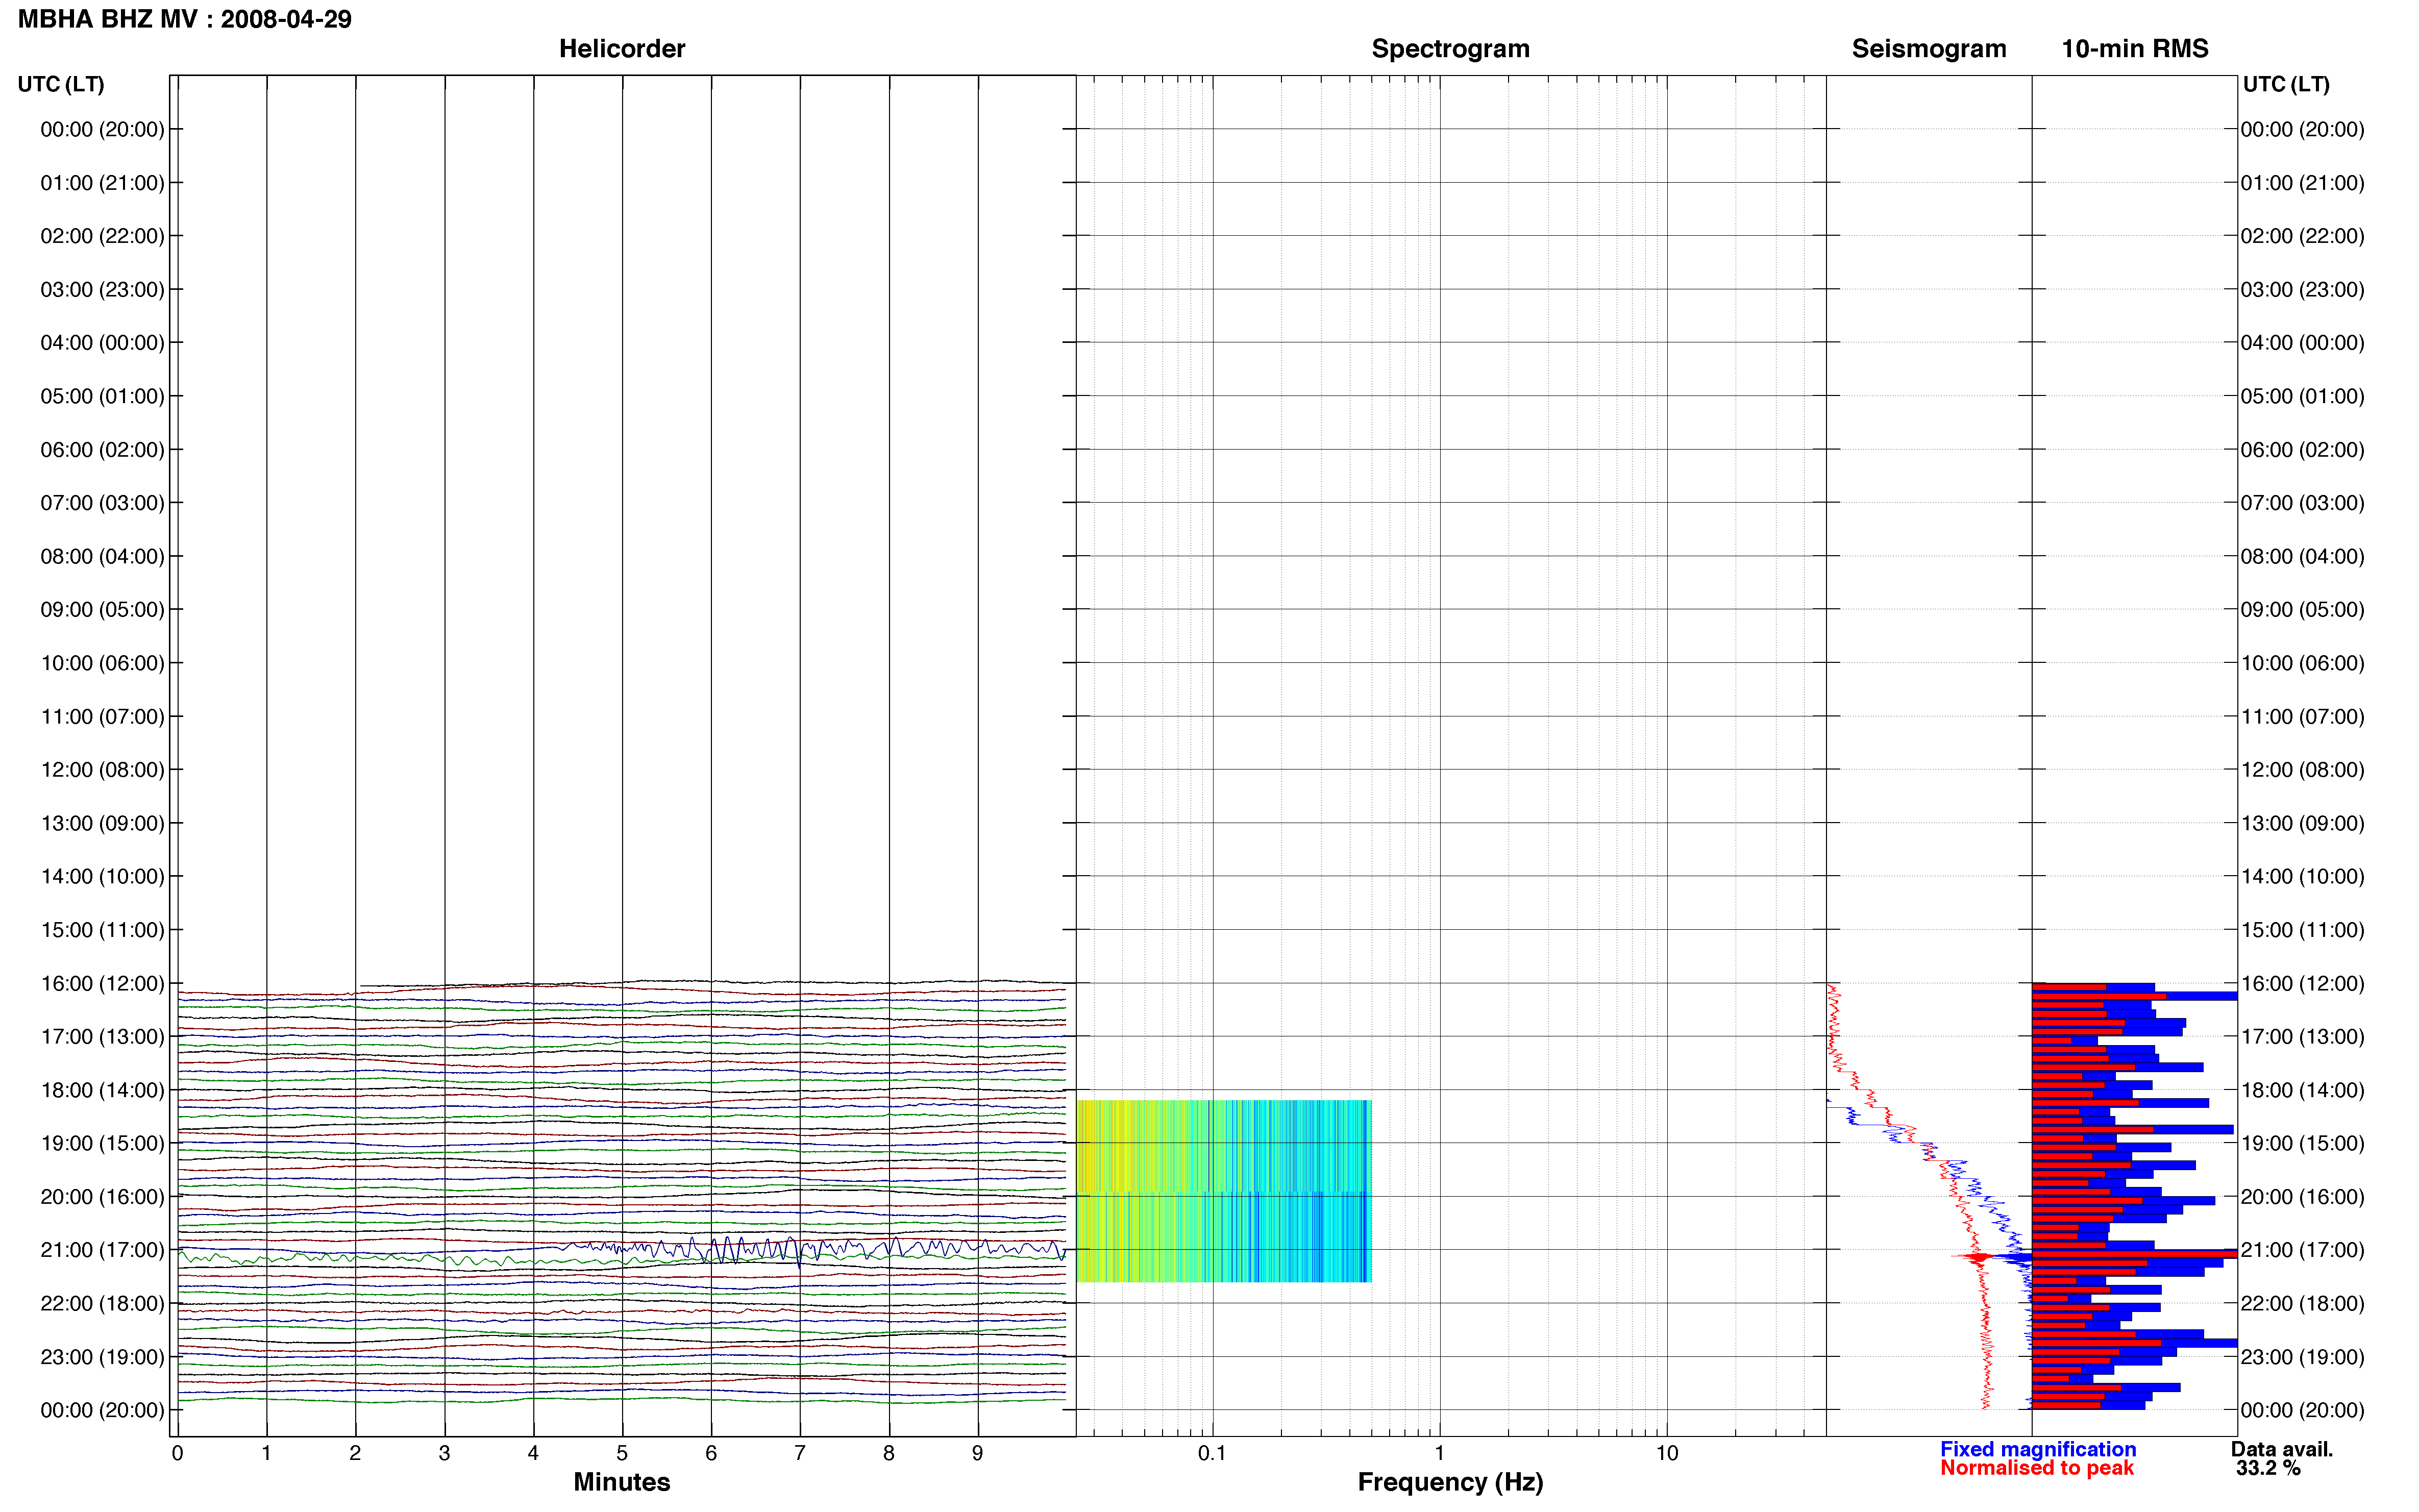
Task: Click the right '02:00 (22:00)' time label
Action: [2302, 236]
